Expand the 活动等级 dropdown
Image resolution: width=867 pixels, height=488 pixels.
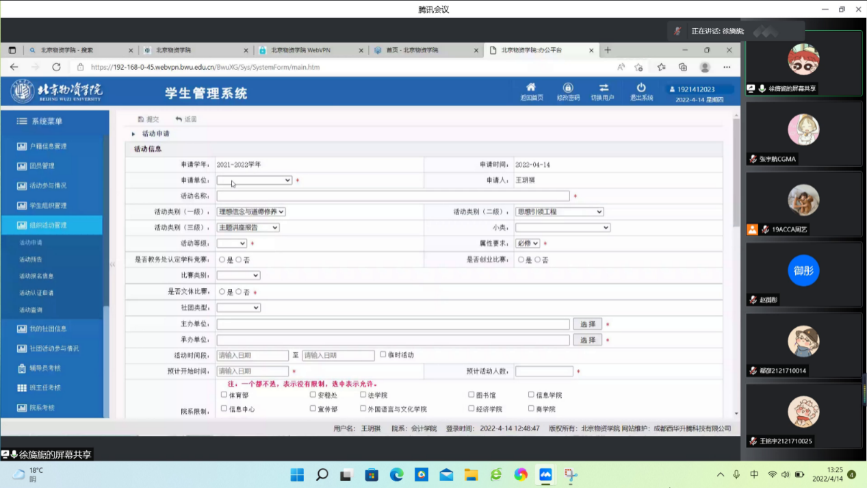point(231,244)
